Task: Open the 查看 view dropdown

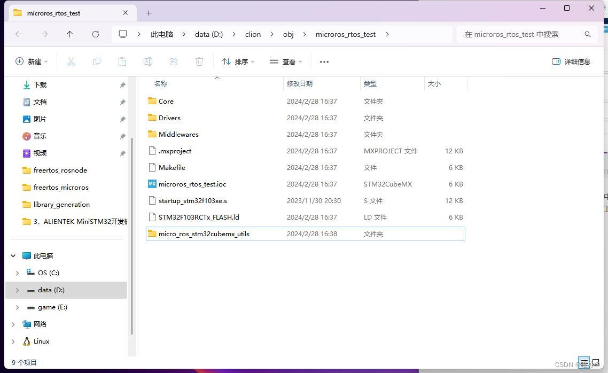Action: (286, 61)
